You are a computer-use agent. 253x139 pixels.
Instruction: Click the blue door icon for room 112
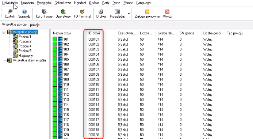coord(60,94)
